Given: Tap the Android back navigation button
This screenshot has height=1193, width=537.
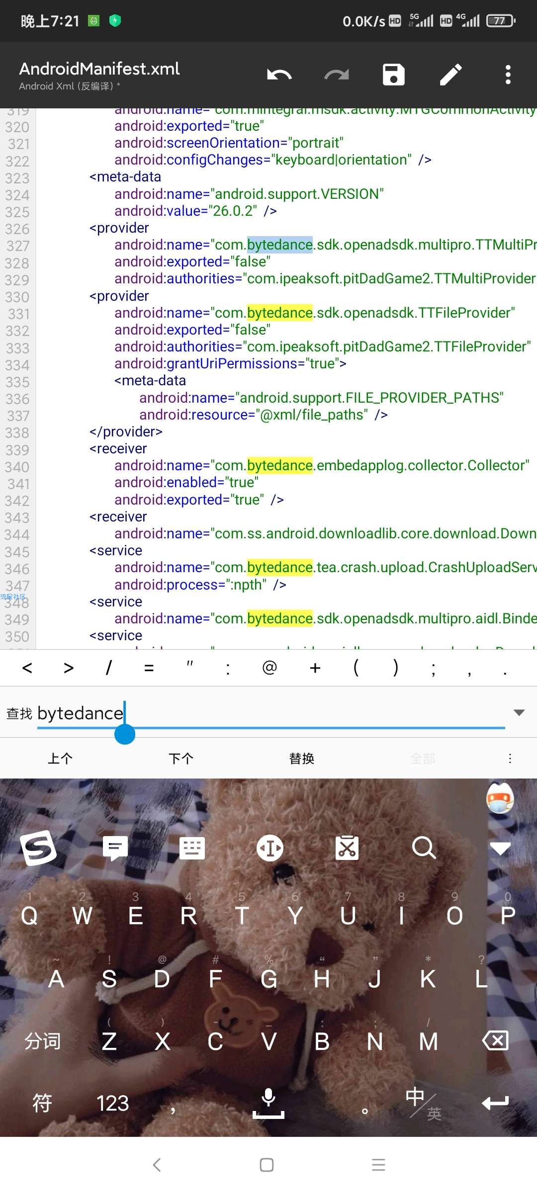Looking at the screenshot, I should 157,1165.
